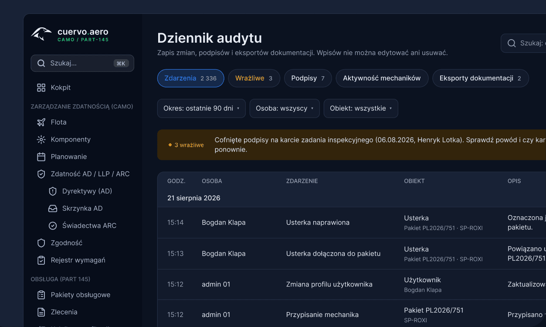Image resolution: width=546 pixels, height=327 pixels.
Task: Click the 21 sierpnia 2026 date header
Action: 194,198
